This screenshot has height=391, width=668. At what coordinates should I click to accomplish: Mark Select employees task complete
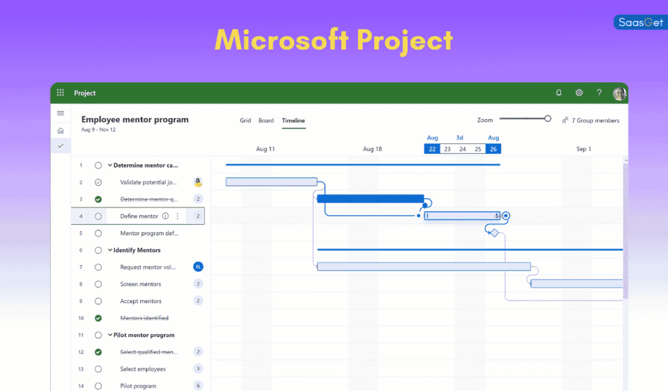click(98, 369)
